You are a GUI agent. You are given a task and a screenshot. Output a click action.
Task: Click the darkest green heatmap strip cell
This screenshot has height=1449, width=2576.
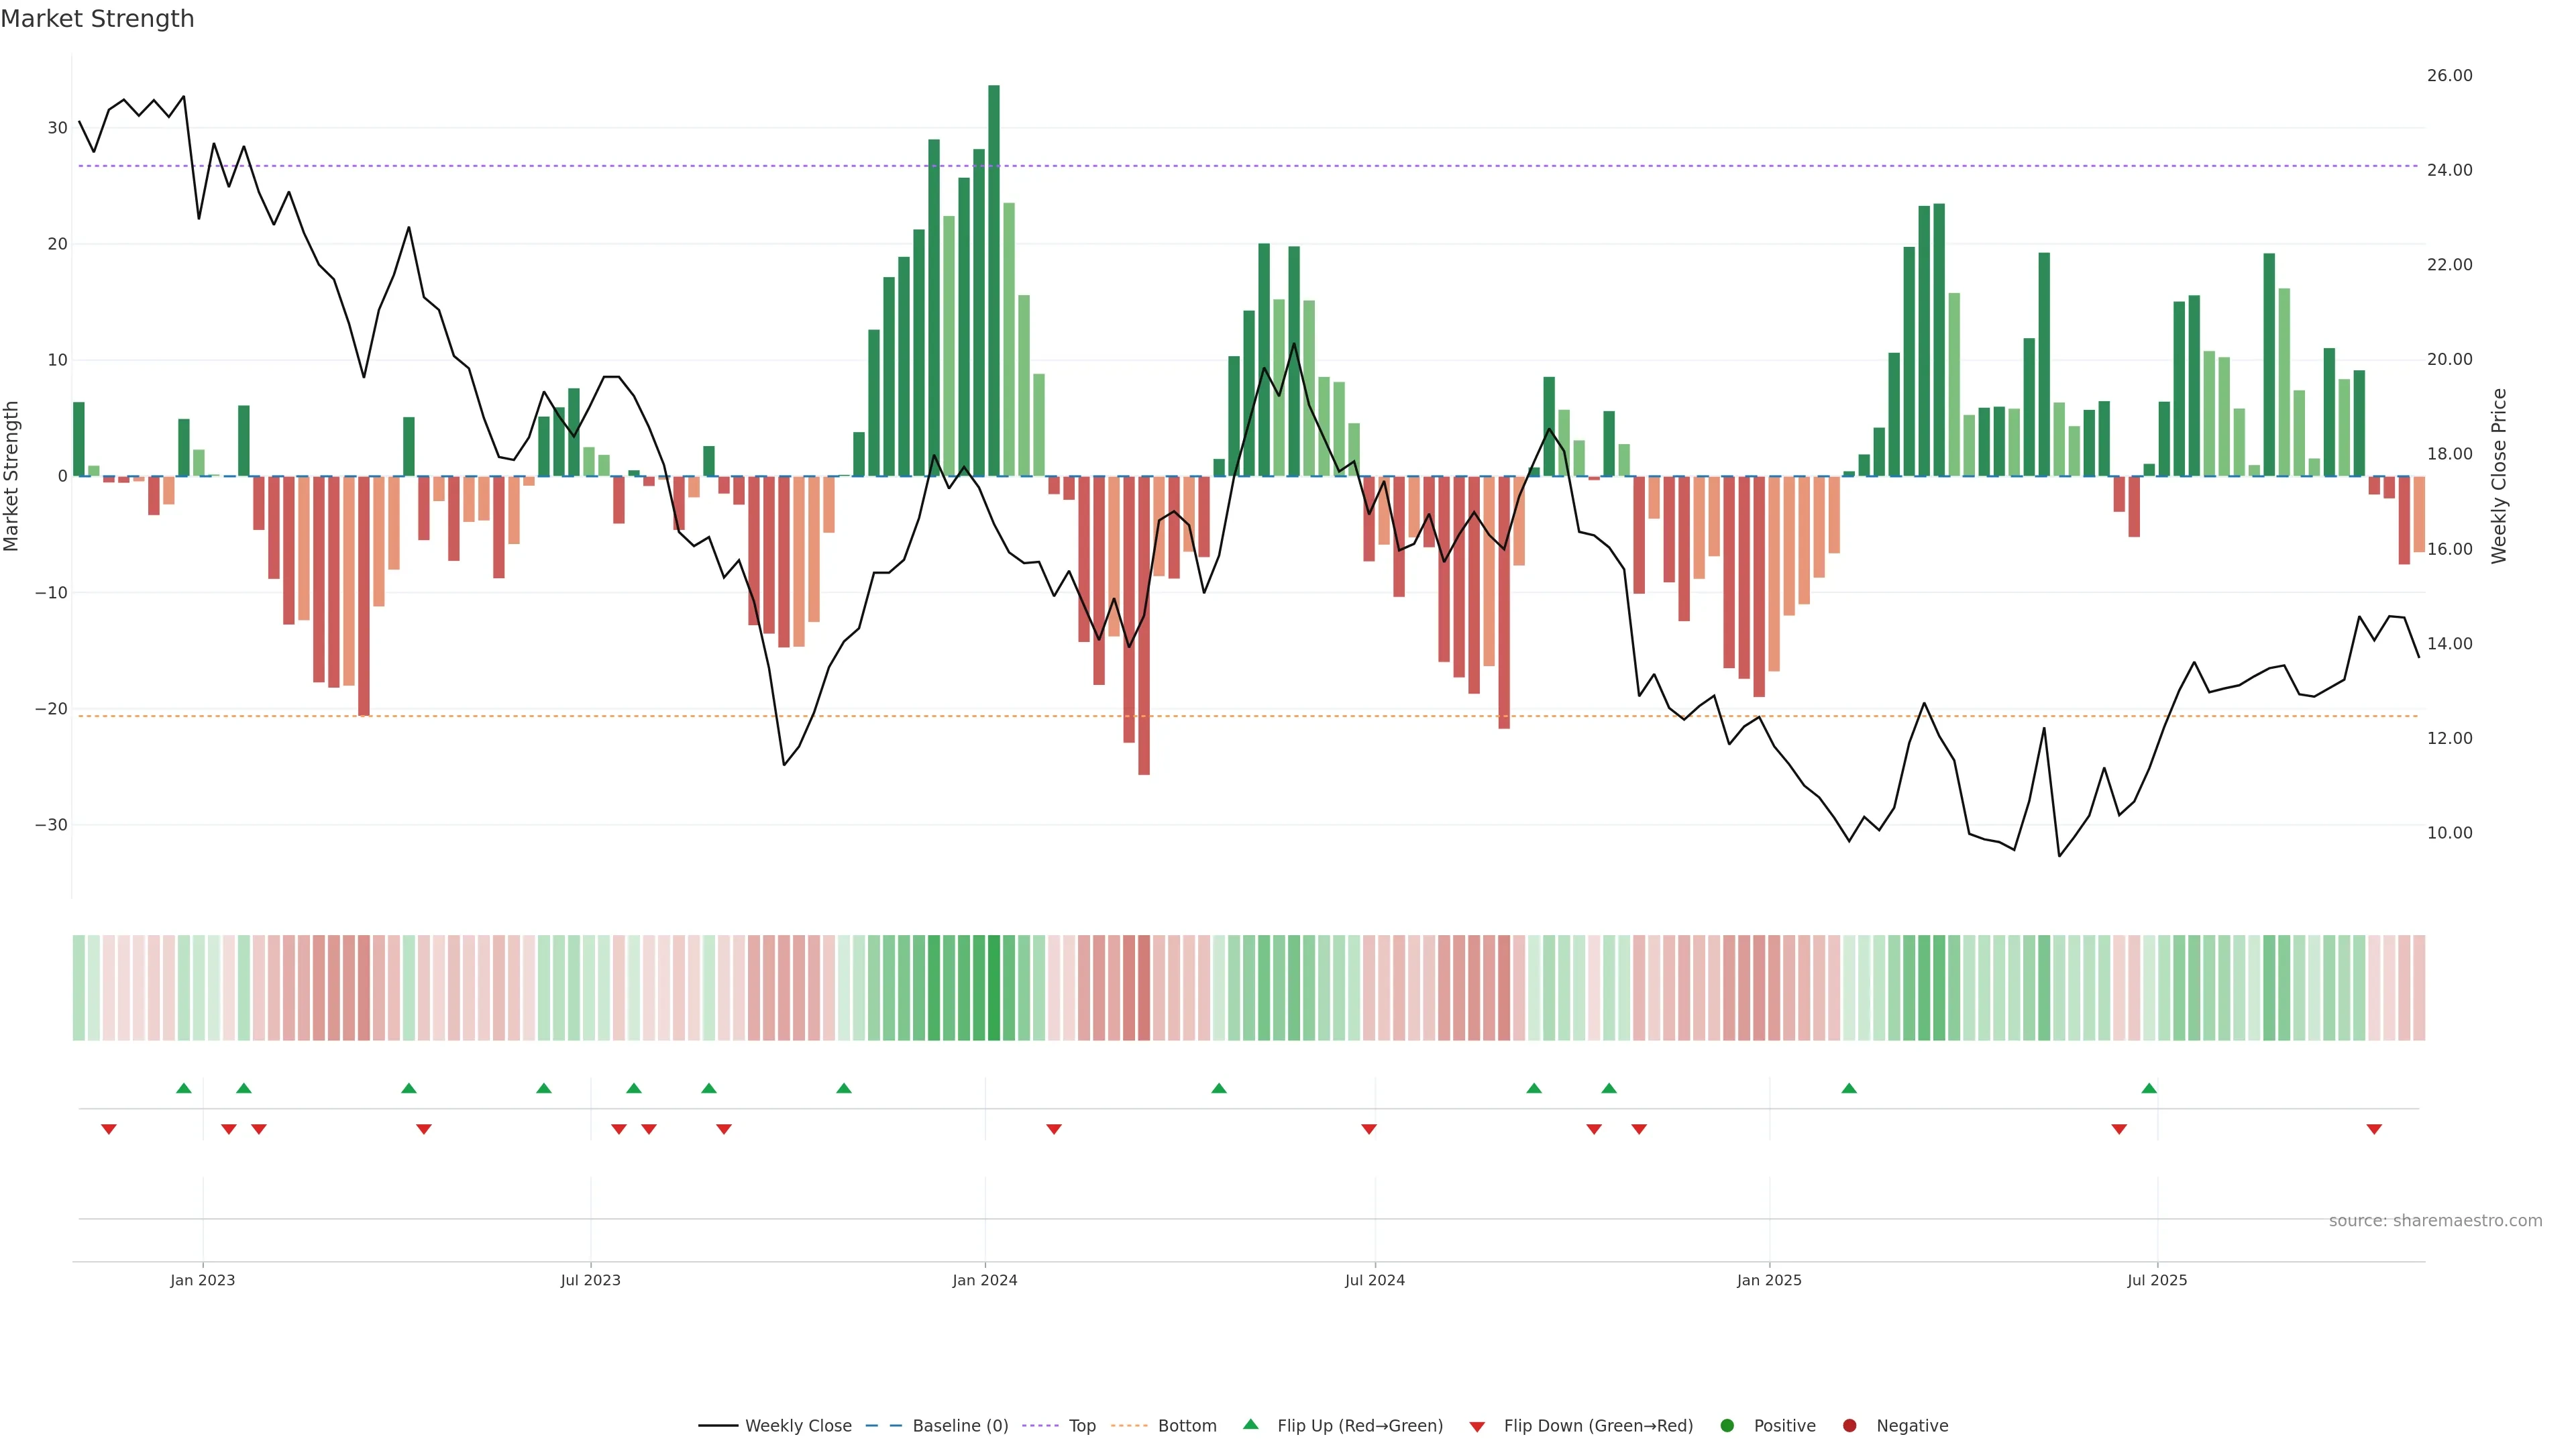click(993, 988)
